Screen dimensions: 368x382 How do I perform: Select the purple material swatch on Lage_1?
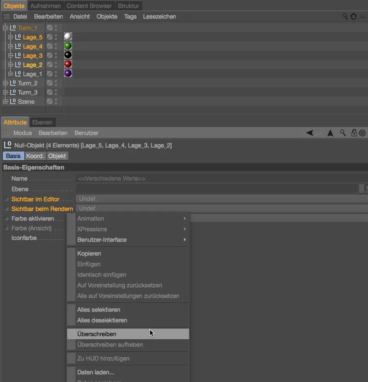tap(68, 74)
